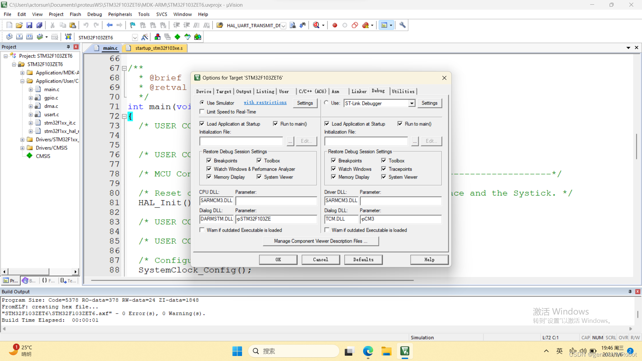The image size is (642, 361).
Task: Toggle Limit Speed to Real-Time checkbox
Action: 202,112
